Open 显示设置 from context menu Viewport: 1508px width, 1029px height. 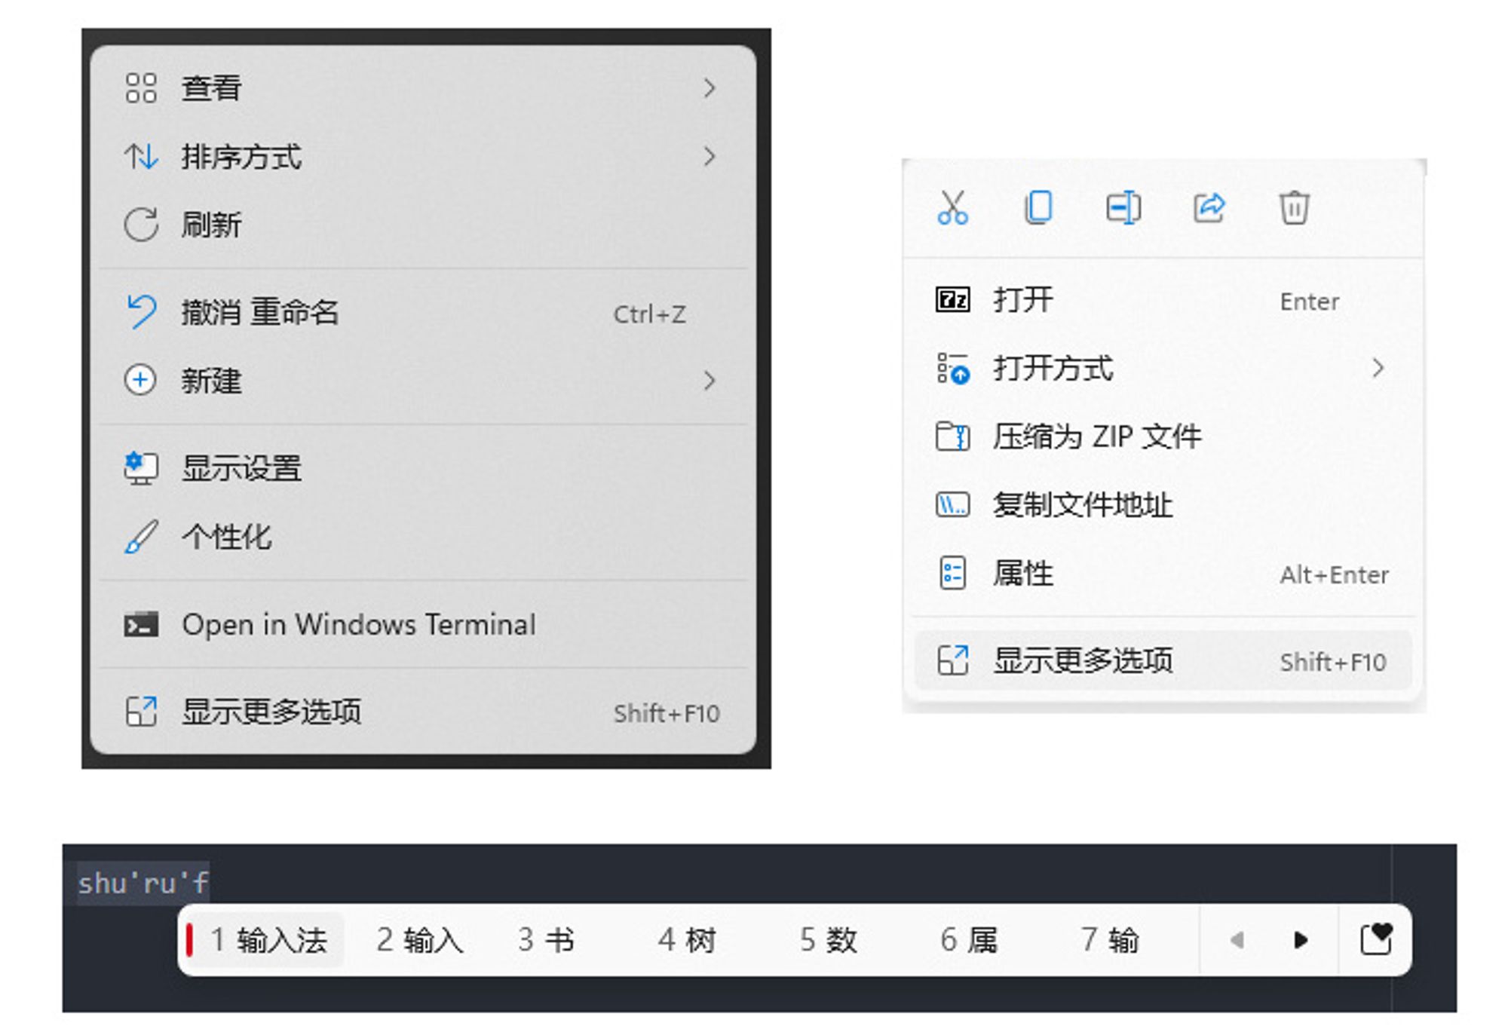(241, 468)
